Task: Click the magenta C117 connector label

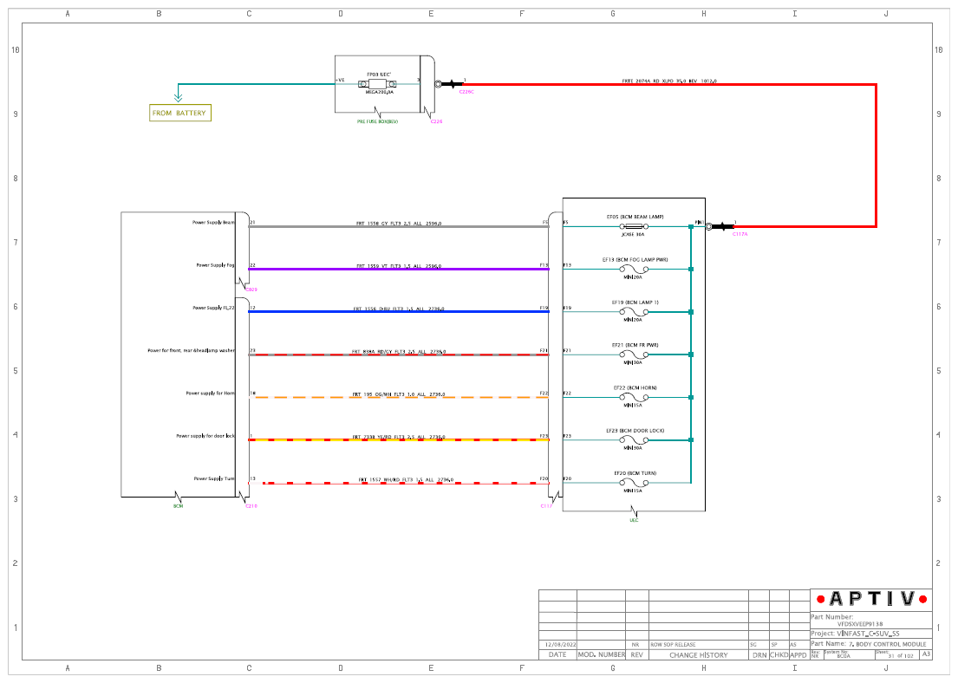Action: (546, 506)
